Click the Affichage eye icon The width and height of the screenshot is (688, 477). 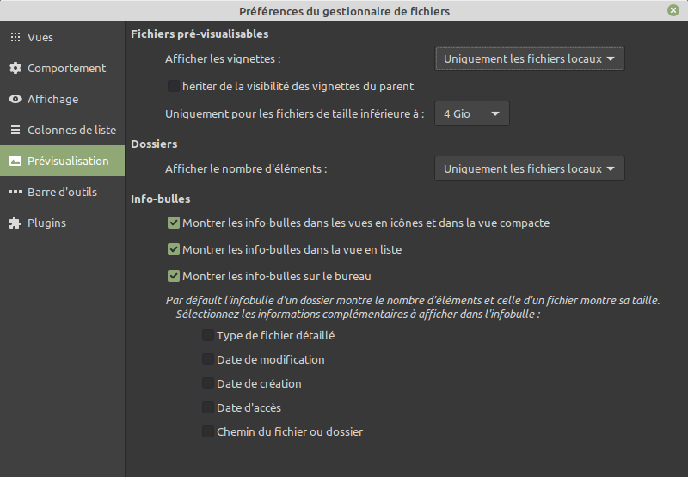15,100
